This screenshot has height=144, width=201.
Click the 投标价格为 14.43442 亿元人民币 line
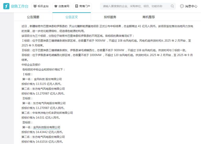42,132
